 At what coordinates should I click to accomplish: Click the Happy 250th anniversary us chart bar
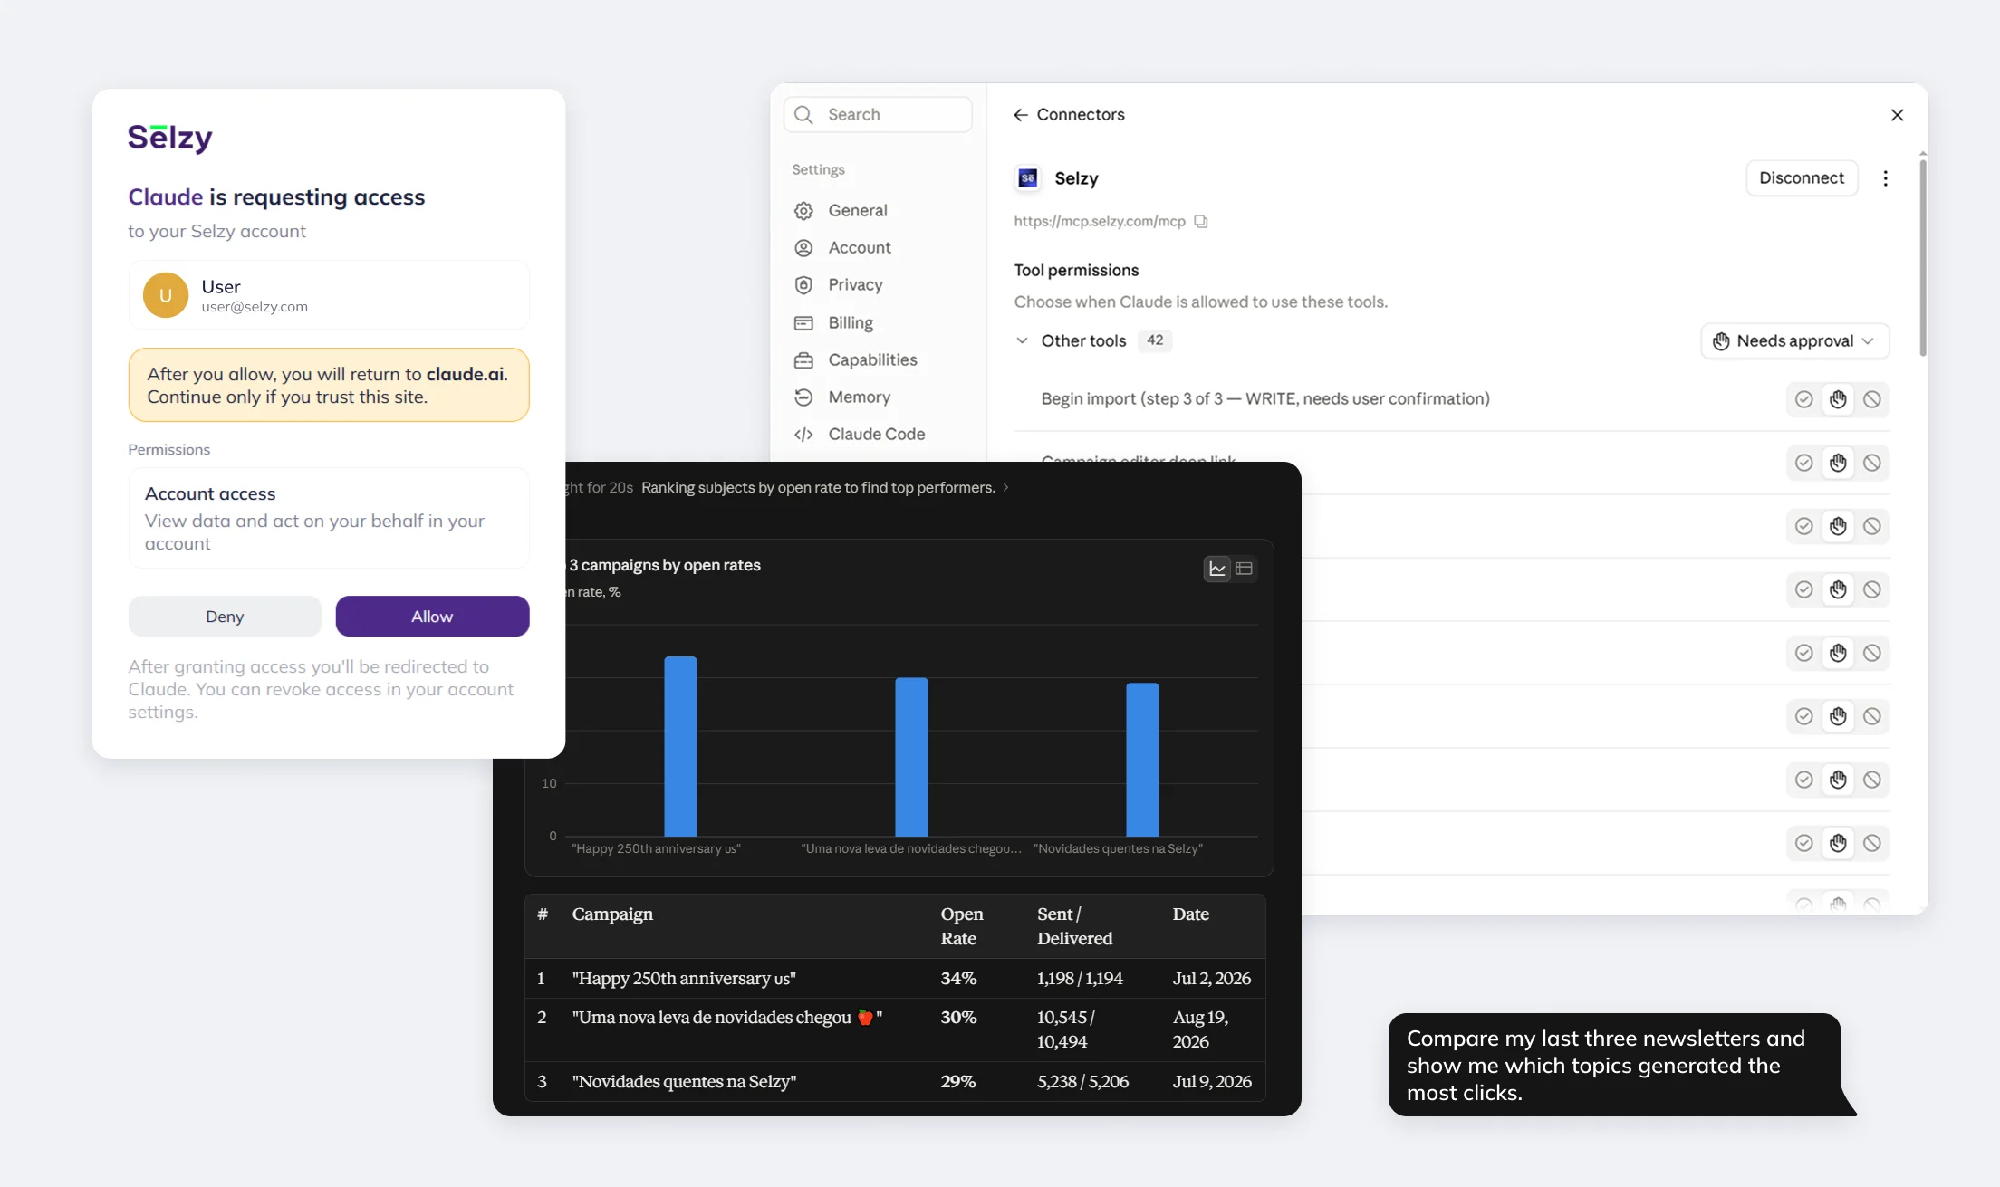[680, 746]
